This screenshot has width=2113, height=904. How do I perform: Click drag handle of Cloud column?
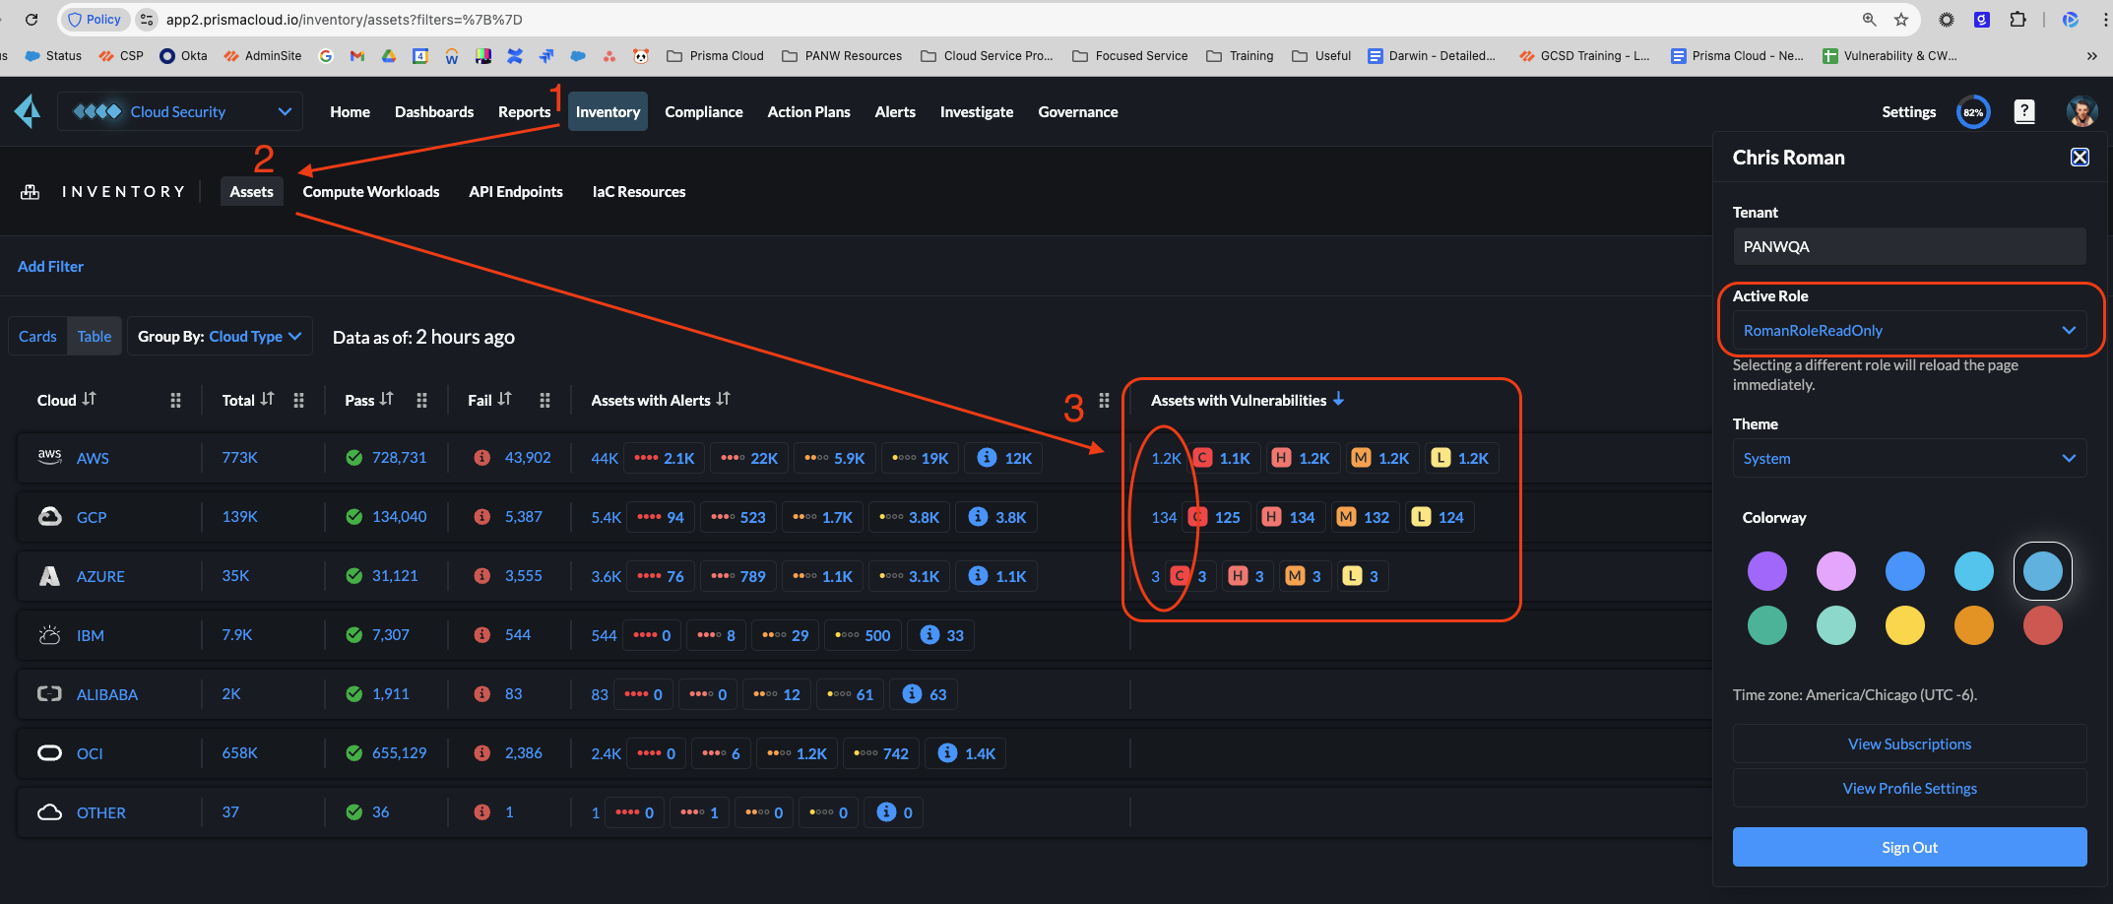(x=175, y=400)
